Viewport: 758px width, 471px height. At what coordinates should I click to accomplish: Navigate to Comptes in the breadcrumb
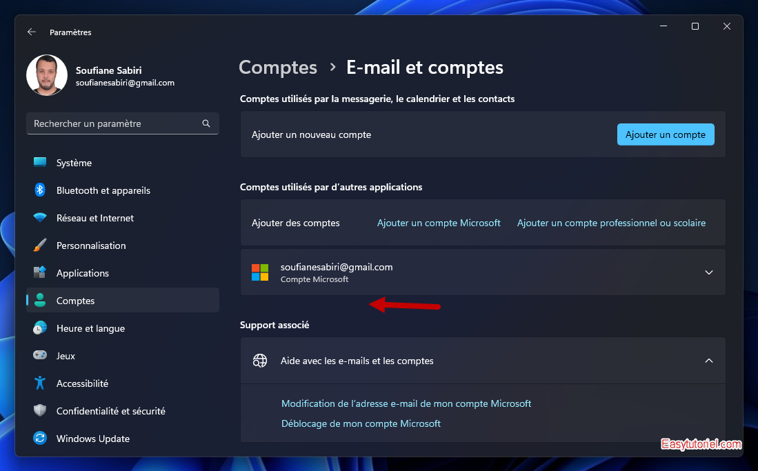click(278, 67)
